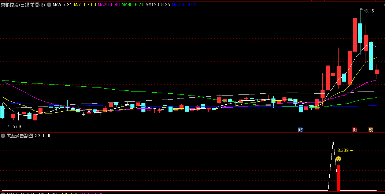This screenshot has width=385, height=194.
Task: Click the 京粮控股 stock title label
Action: pos(23,5)
